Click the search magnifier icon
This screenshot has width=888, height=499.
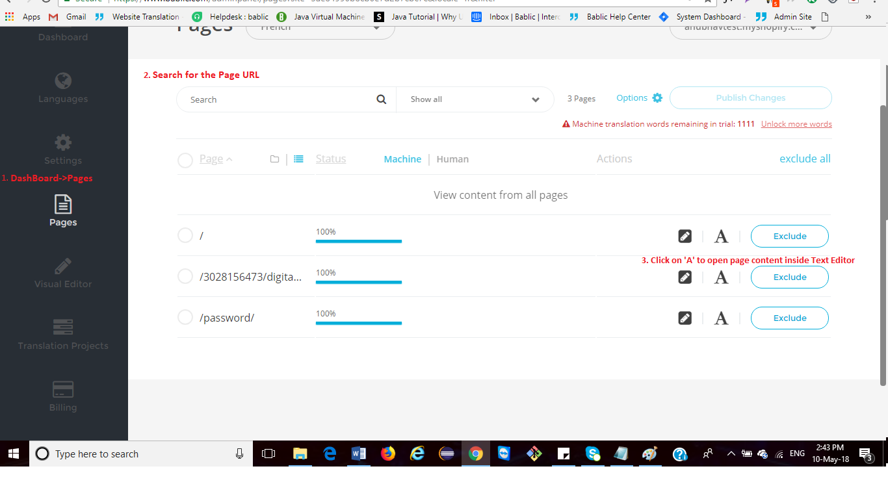382,99
